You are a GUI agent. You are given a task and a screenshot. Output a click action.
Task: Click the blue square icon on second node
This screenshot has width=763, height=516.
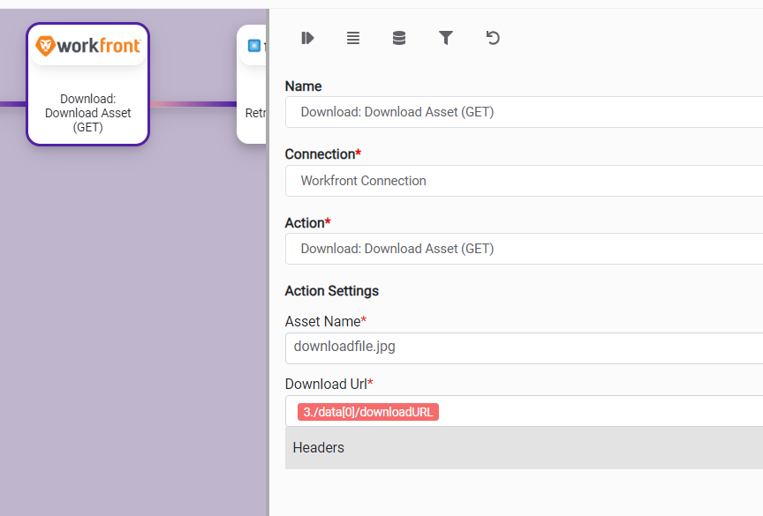(254, 46)
